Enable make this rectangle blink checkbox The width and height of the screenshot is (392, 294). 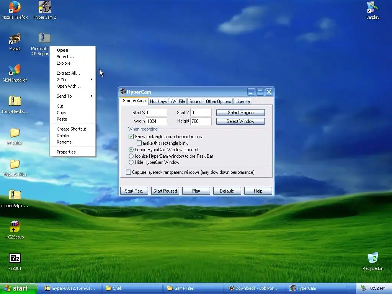point(139,143)
